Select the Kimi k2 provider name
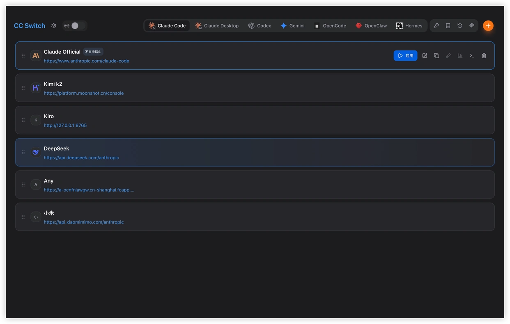The height and width of the screenshot is (324, 510). (53, 84)
